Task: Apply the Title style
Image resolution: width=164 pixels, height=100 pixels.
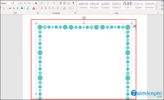Action: [x=127, y=5]
